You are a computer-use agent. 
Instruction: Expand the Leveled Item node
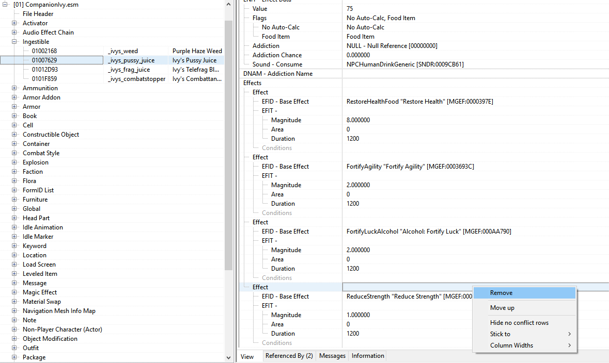(x=14, y=274)
